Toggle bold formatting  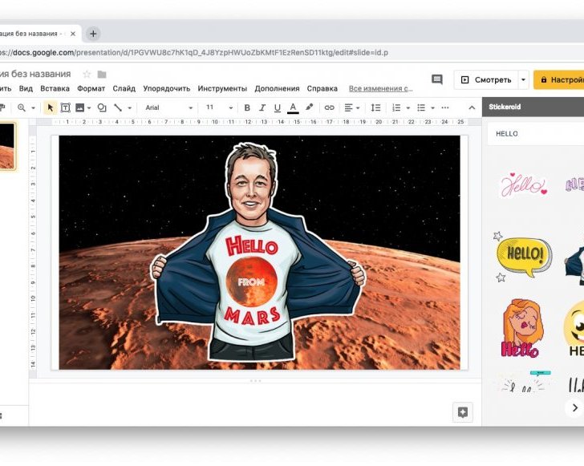pyautogui.click(x=247, y=107)
